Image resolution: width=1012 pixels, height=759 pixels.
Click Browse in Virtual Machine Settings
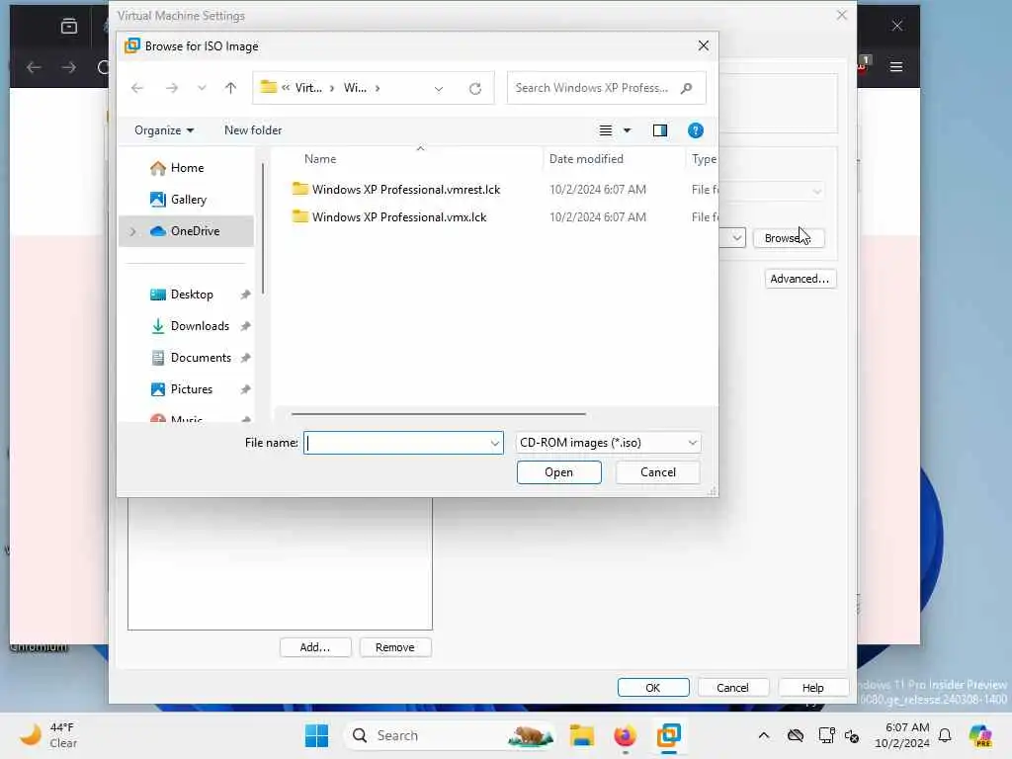click(x=788, y=238)
